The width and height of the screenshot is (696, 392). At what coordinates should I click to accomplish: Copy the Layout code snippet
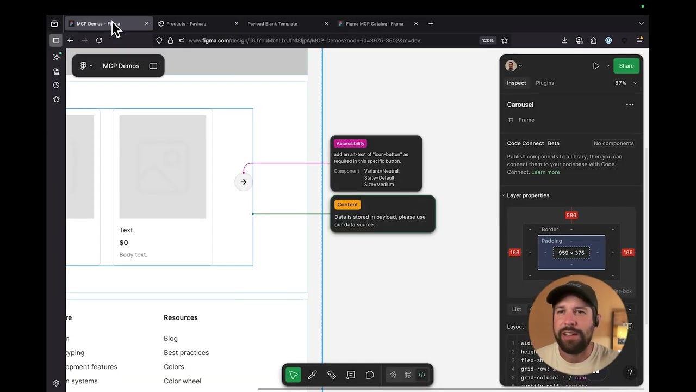629,327
